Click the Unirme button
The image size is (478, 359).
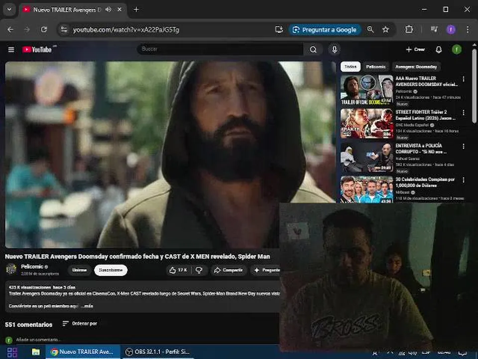tap(79, 270)
